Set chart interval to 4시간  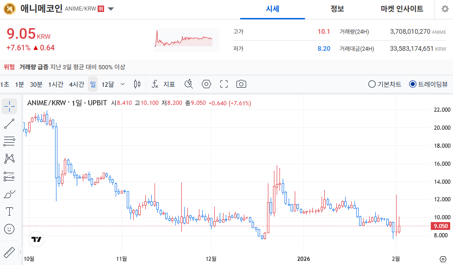tap(76, 84)
